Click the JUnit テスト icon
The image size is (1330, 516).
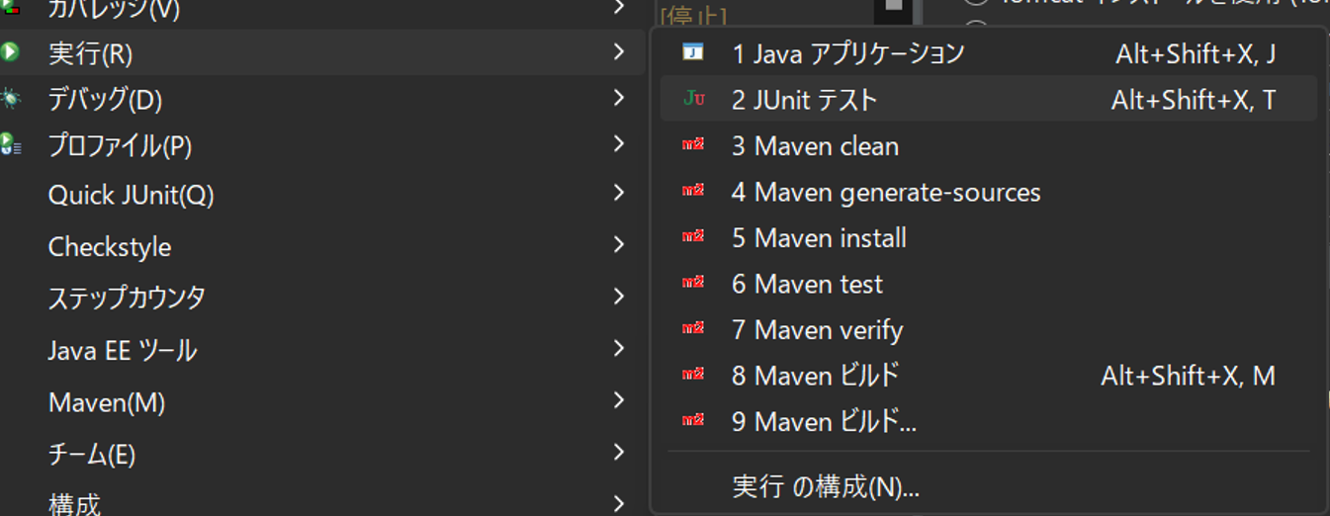coord(693,99)
